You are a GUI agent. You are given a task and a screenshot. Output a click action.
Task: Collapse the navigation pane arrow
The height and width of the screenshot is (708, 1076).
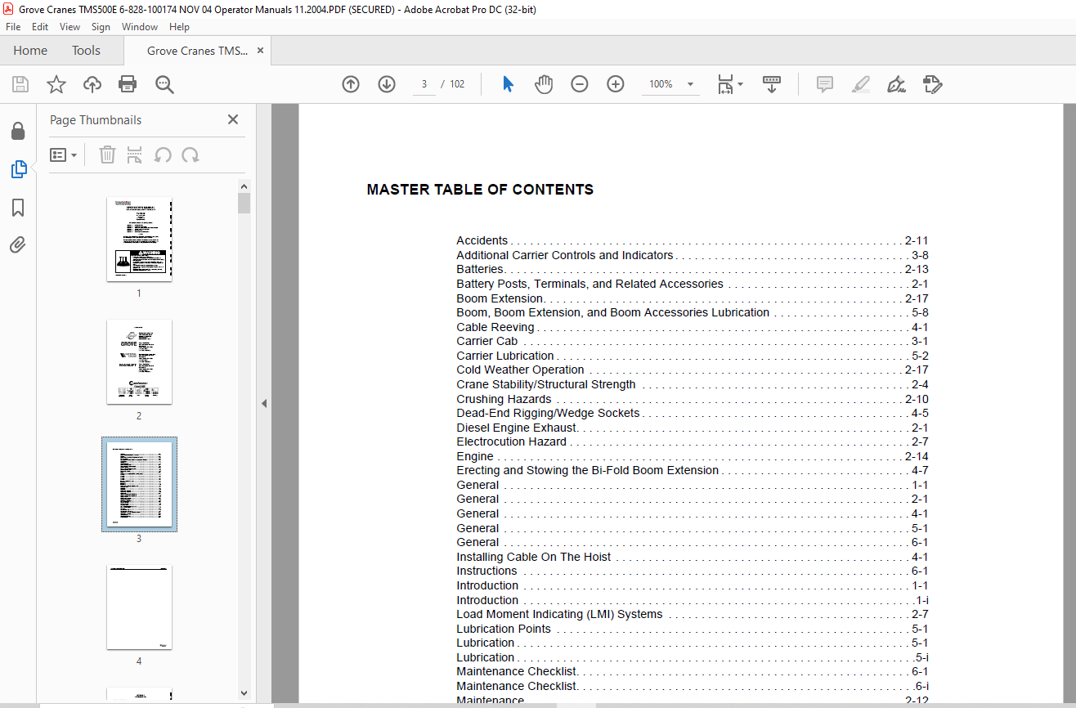coord(264,404)
